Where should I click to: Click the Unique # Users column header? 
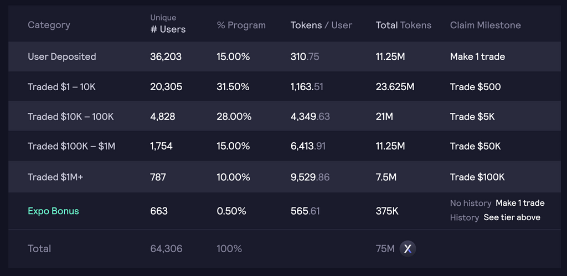(168, 24)
